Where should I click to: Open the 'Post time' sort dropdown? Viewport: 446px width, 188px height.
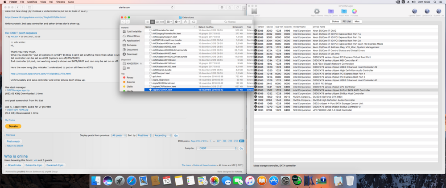tap(144, 135)
